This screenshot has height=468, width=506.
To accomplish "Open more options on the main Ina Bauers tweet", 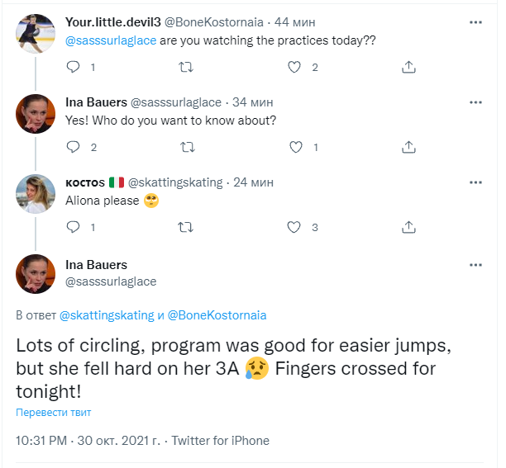I will pyautogui.click(x=475, y=265).
